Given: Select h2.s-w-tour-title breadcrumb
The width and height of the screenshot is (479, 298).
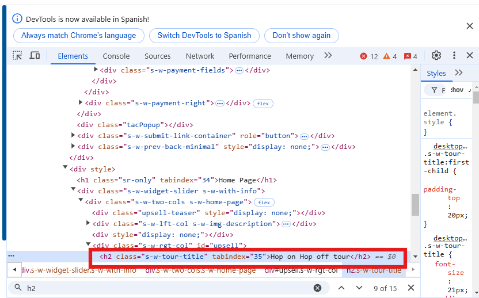Looking at the screenshot, I should (x=374, y=270).
